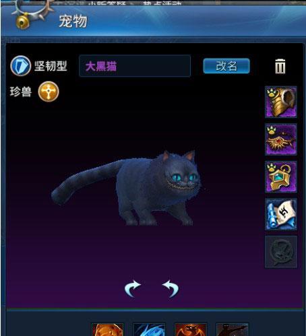This screenshot has height=336, width=306.
Task: Click the empty greyed-out bird emblem slot
Action: pos(281,252)
